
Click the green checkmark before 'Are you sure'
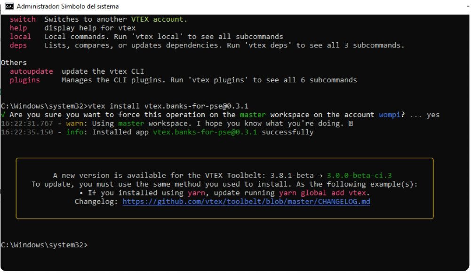click(x=3, y=115)
